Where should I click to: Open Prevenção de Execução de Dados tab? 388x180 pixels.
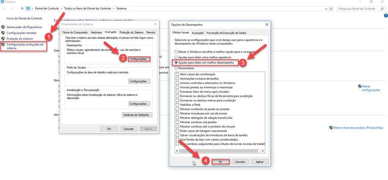point(226,33)
